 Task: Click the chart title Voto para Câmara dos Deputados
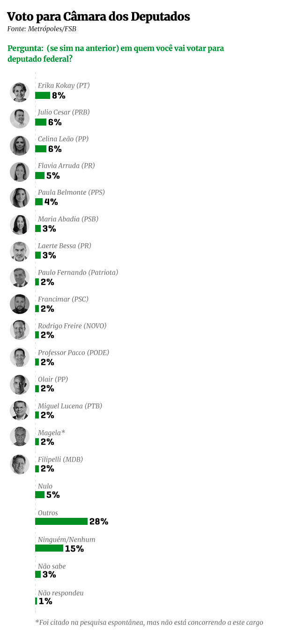pyautogui.click(x=98, y=16)
